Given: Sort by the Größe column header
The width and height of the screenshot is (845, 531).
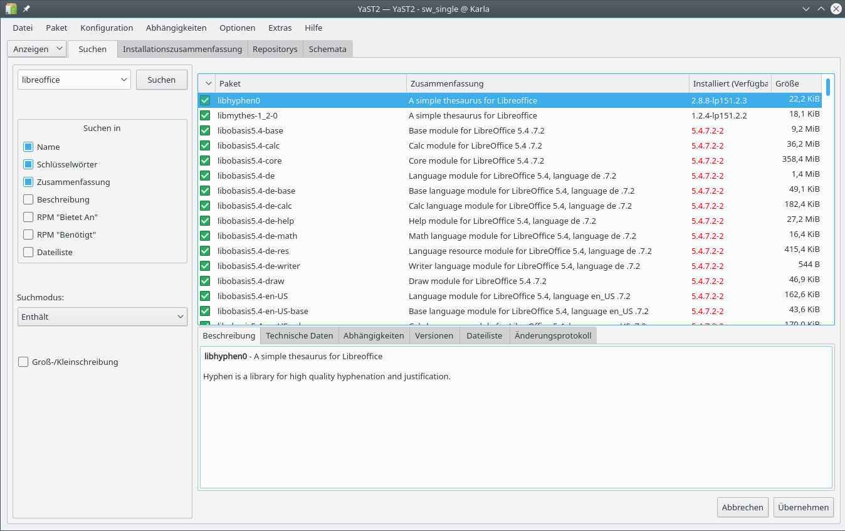Looking at the screenshot, I should click(796, 83).
